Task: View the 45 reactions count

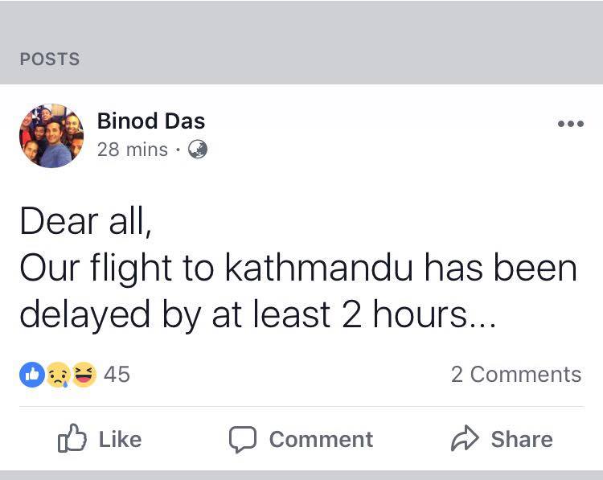Action: [x=117, y=375]
